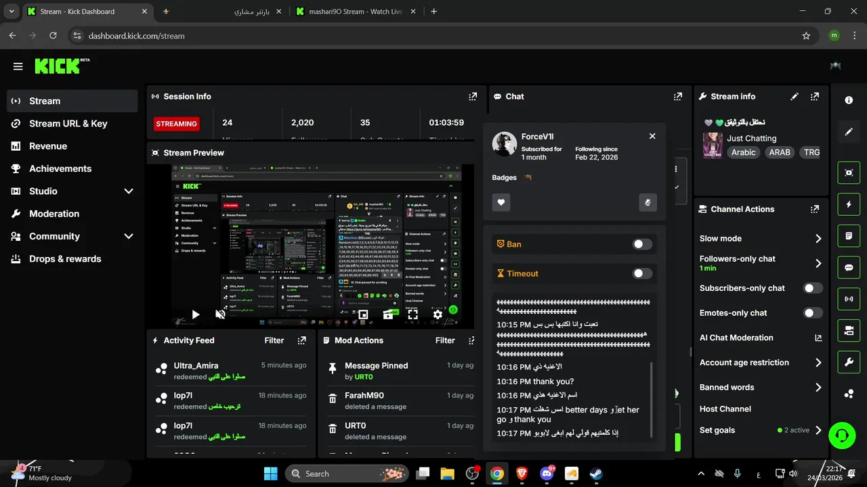
Task: Click Host Channel action
Action: pos(725,409)
